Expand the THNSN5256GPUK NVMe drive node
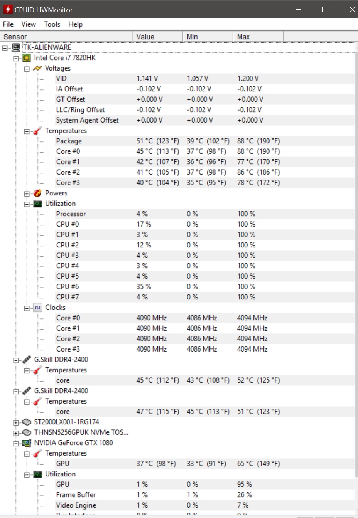The height and width of the screenshot is (518, 358). point(16,433)
